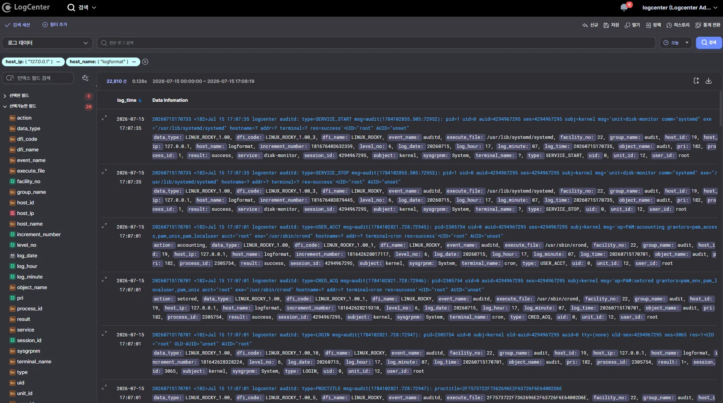The image size is (723, 403).
Task: Select the result field
Action: click(x=24, y=319)
